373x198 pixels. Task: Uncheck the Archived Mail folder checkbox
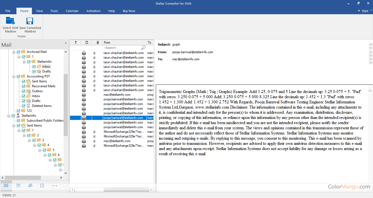(19, 52)
